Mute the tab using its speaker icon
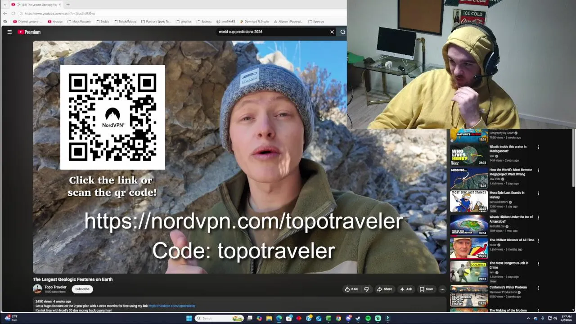Screen dimensions: 576x324 [18, 4]
